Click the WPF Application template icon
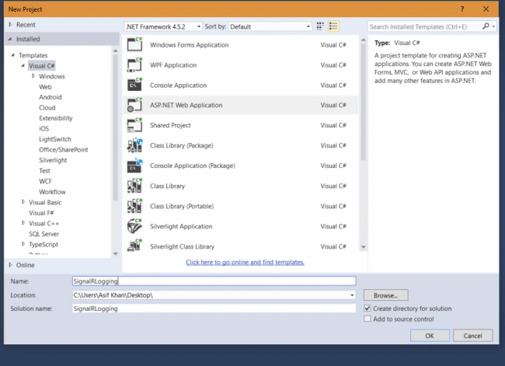This screenshot has height=366, width=505. point(134,64)
